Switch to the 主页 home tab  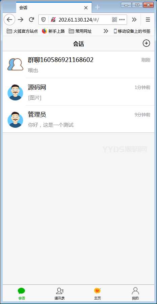(97, 294)
